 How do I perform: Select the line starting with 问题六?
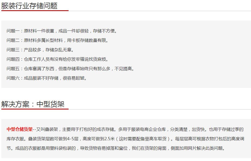pyautogui.click(x=47, y=78)
